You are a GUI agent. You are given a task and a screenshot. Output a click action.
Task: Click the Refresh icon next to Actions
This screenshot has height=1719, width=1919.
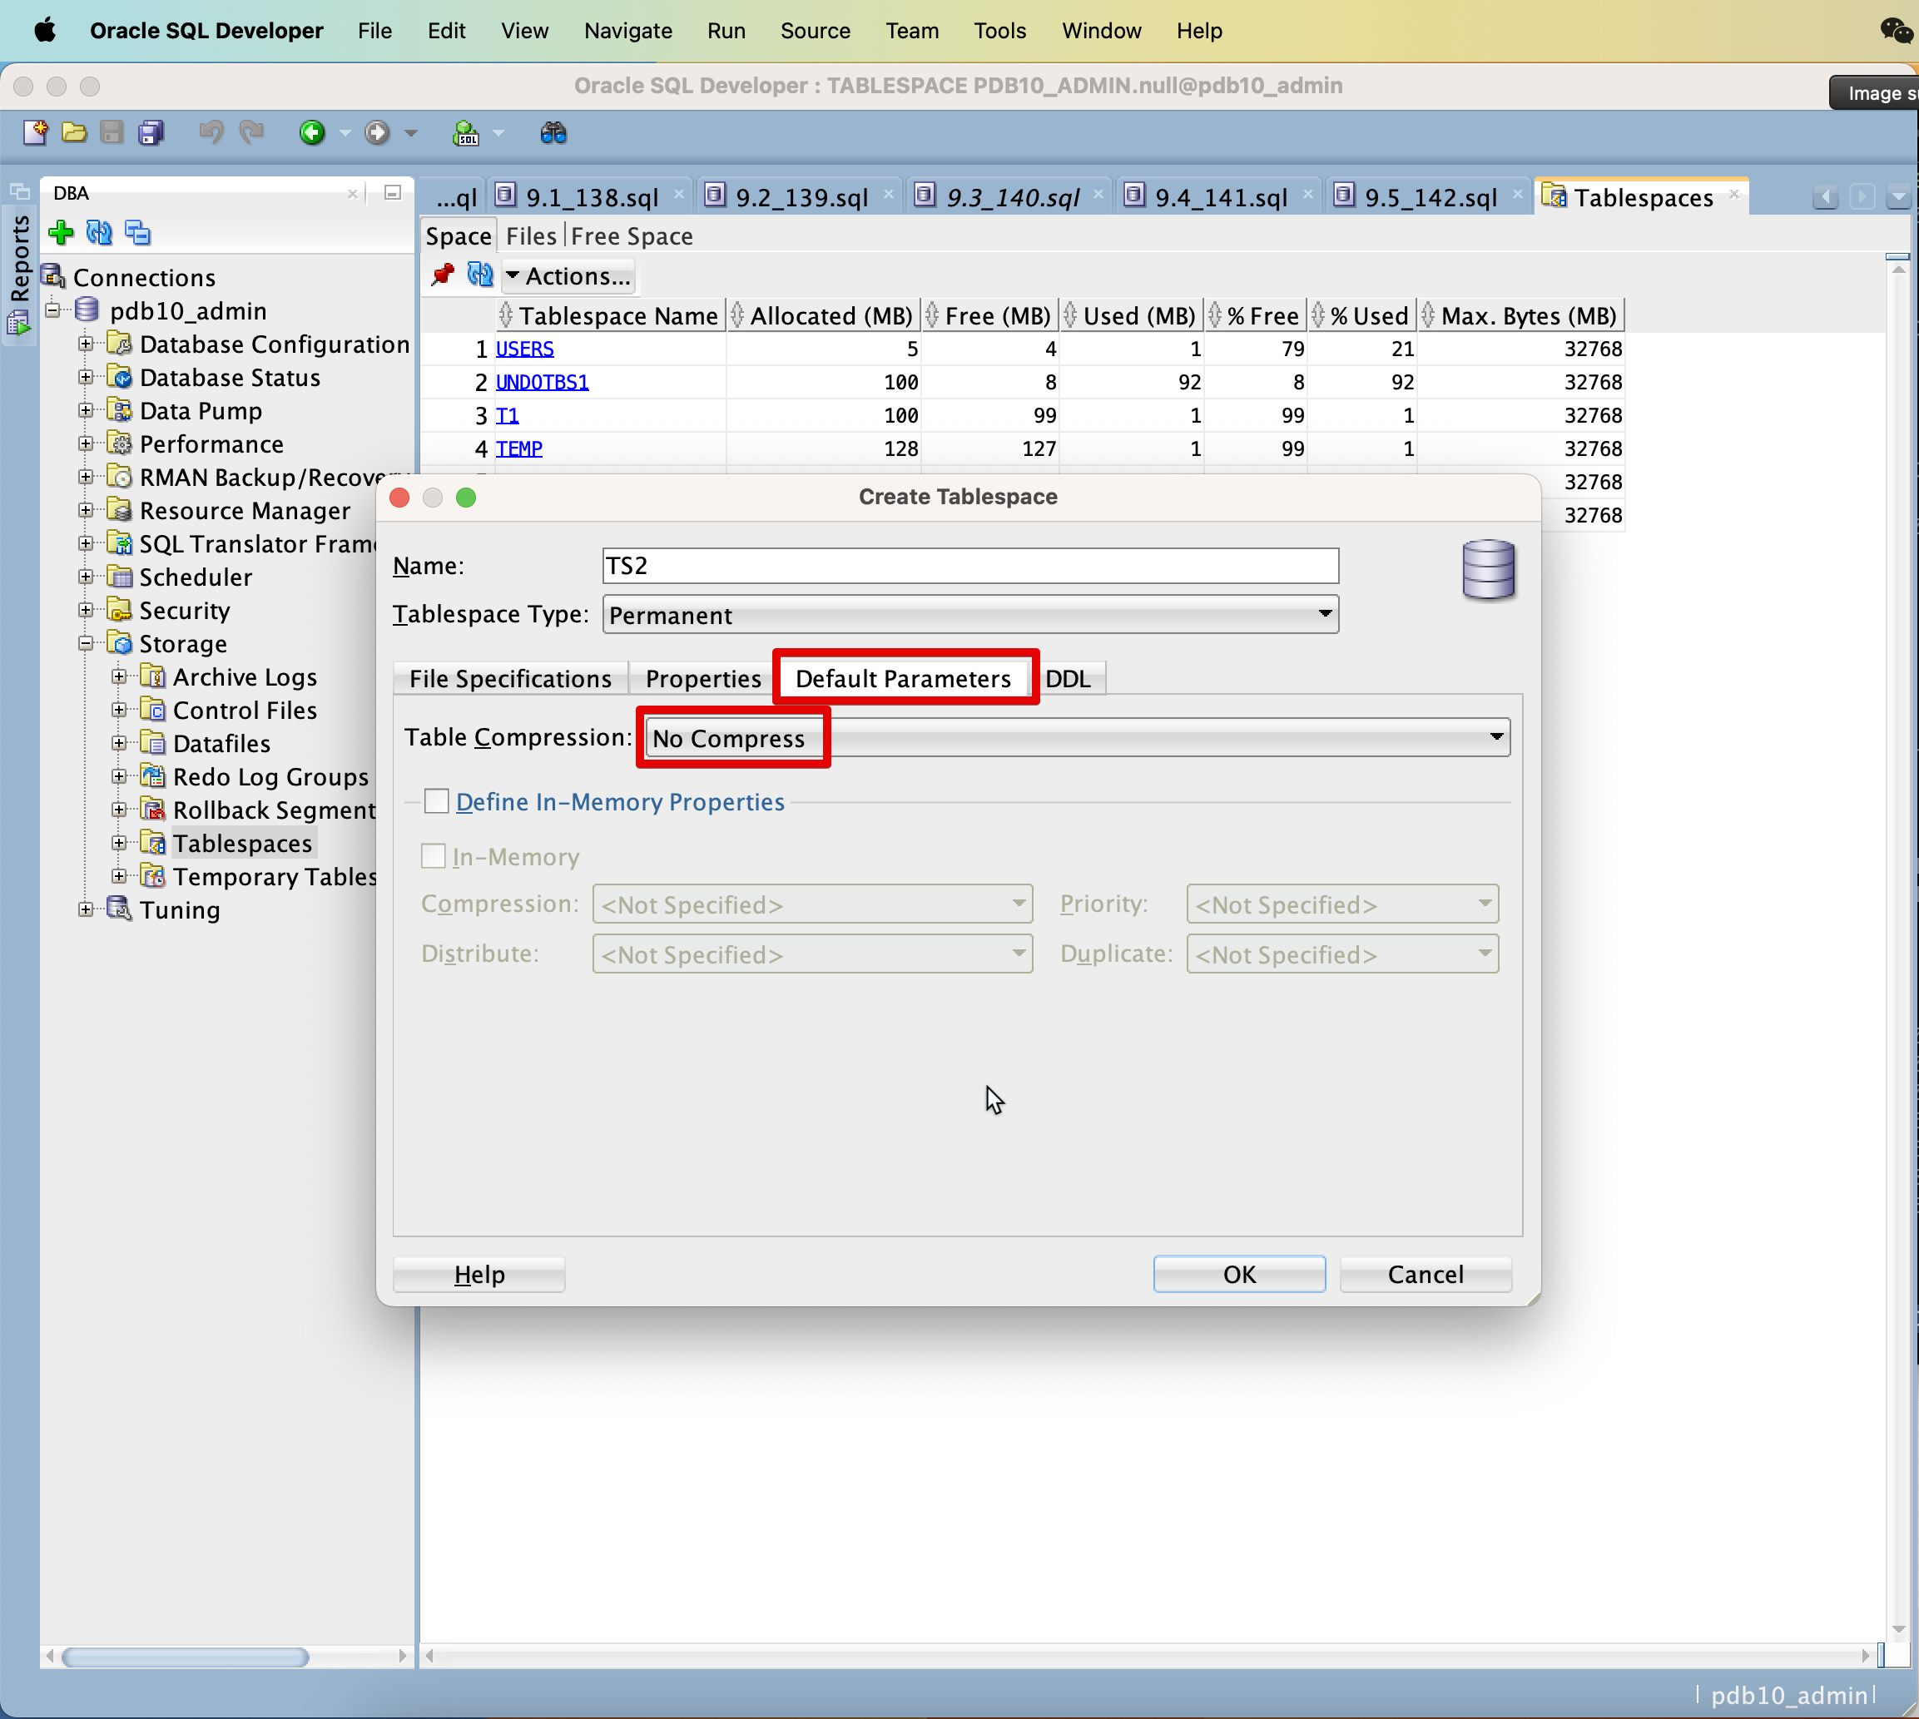tap(480, 275)
